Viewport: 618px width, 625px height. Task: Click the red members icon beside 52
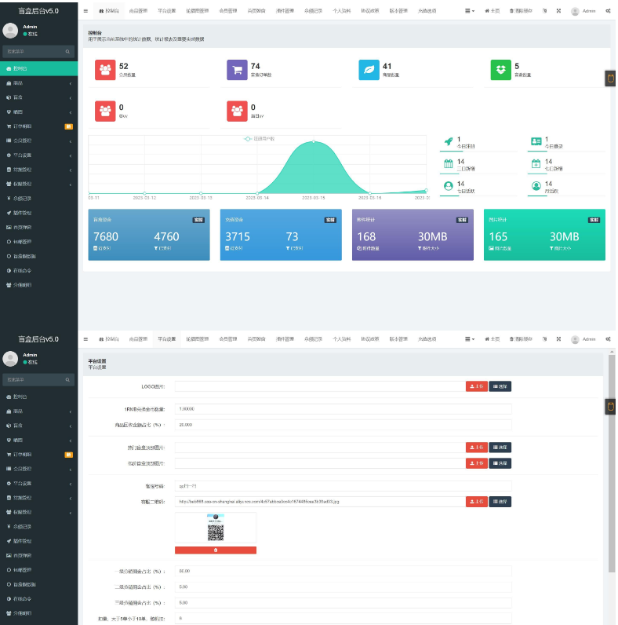(105, 70)
